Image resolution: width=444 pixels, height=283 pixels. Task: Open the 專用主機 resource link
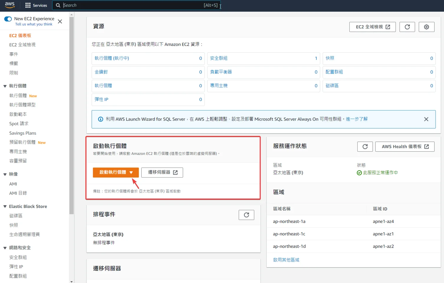[x=219, y=86]
